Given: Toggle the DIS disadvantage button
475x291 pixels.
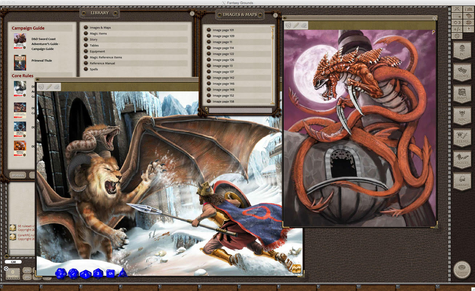Looking at the screenshot, I should coord(28,277).
